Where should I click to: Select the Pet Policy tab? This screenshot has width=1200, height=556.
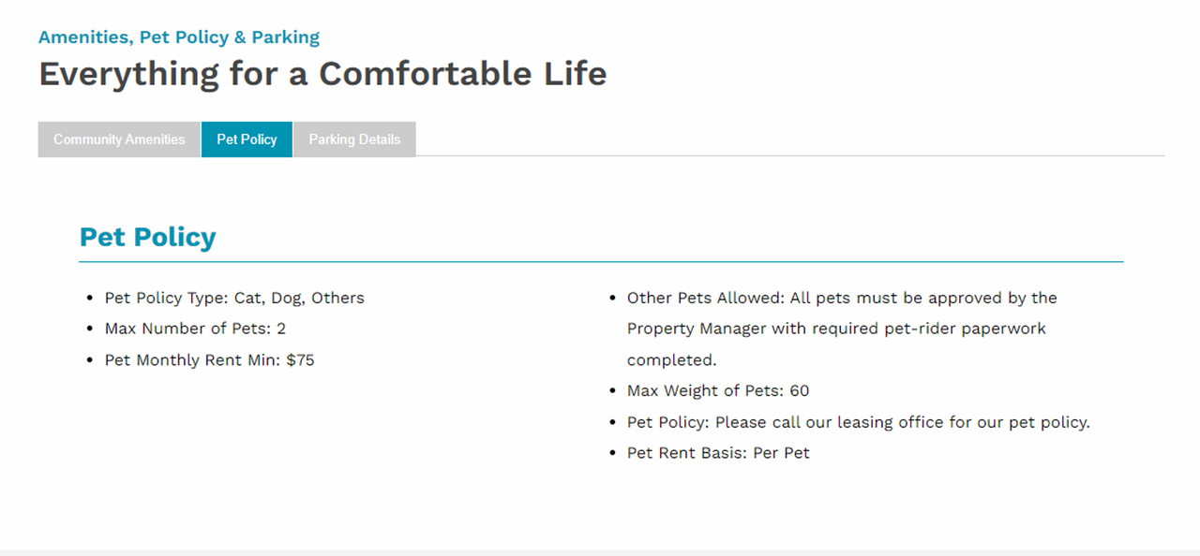[x=247, y=139]
